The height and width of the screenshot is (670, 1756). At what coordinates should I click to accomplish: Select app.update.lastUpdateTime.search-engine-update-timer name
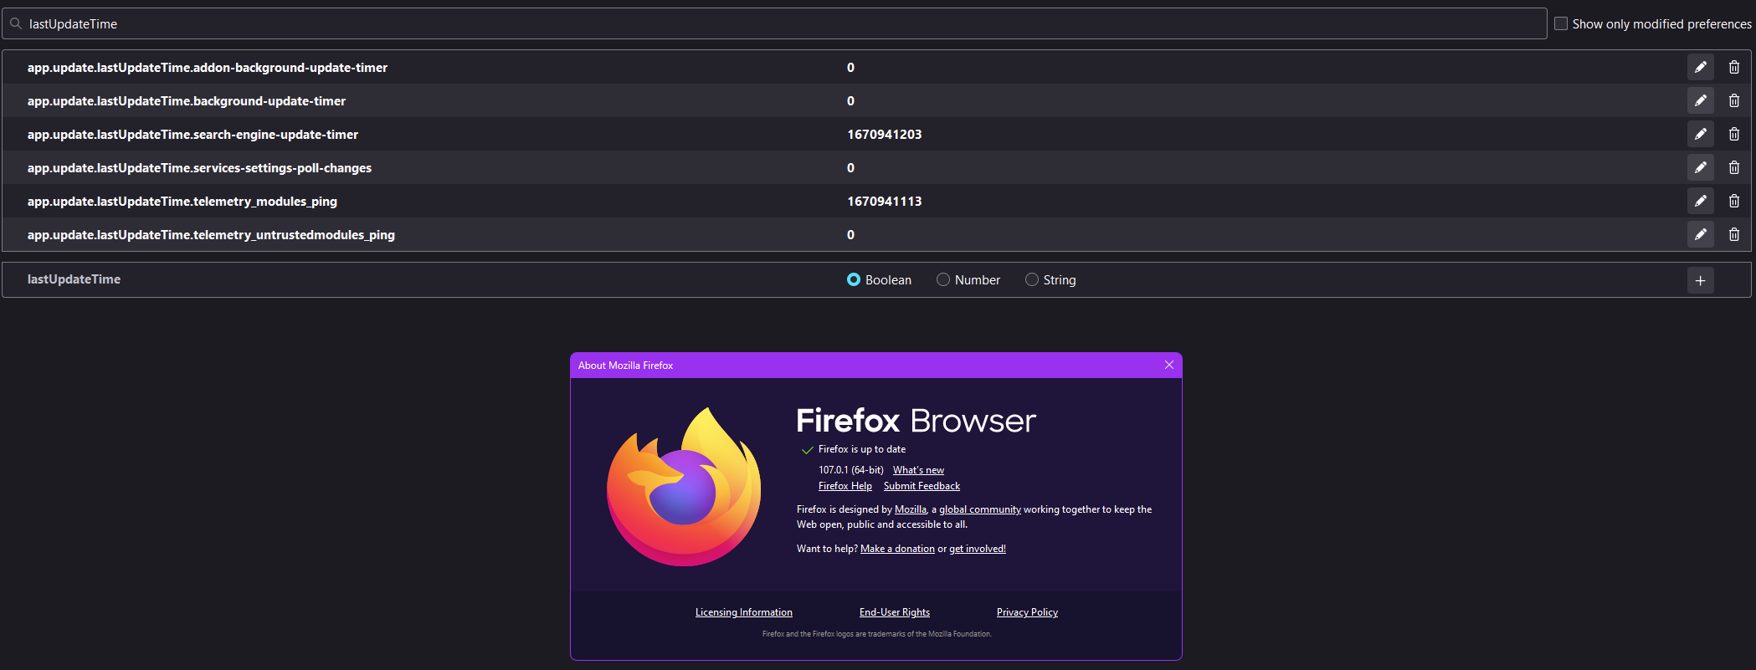tap(193, 134)
